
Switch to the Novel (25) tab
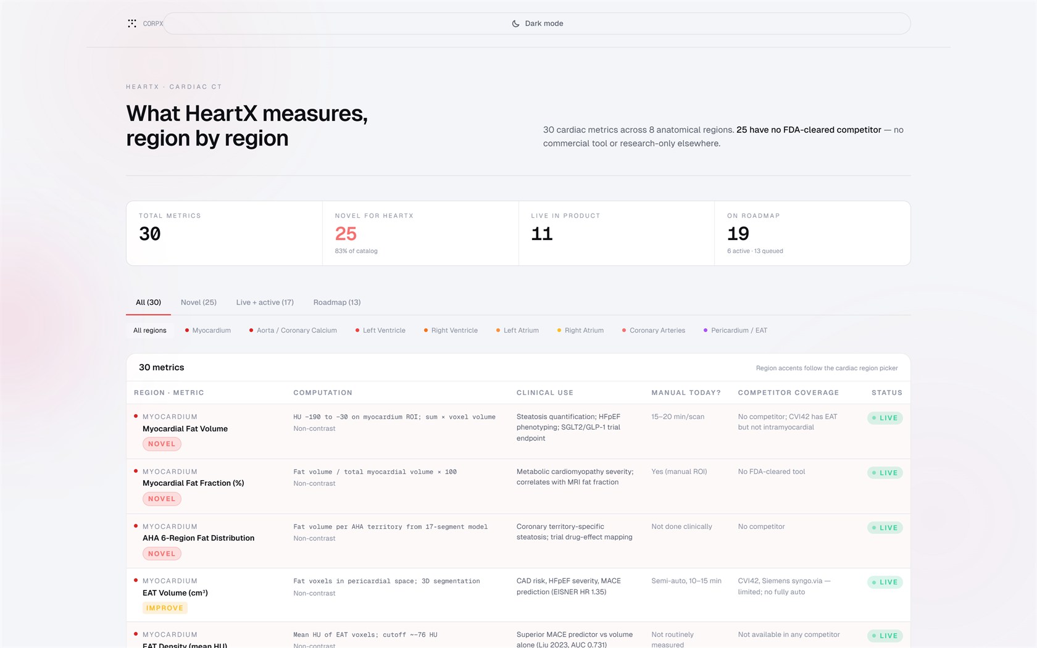pos(199,302)
